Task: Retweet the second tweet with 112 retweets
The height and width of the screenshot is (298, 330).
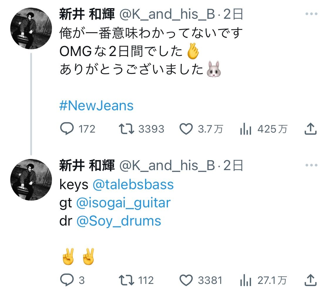Action: [127, 280]
